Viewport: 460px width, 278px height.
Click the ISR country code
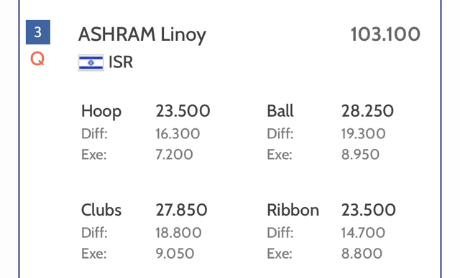121,62
